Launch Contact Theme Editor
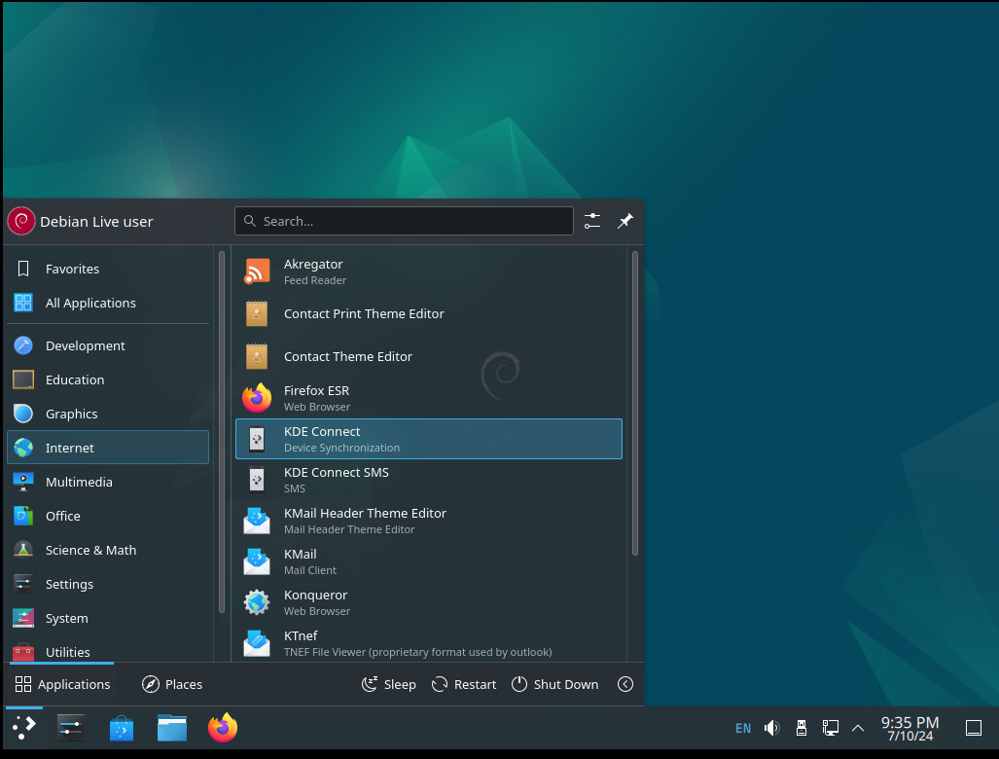The height and width of the screenshot is (759, 999). (429, 356)
